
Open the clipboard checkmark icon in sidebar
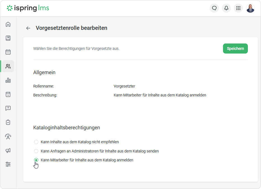tap(8, 122)
